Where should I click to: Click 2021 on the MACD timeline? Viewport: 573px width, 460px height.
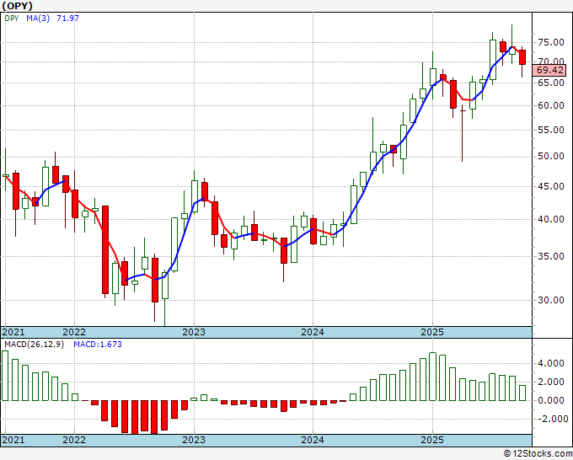point(13,440)
